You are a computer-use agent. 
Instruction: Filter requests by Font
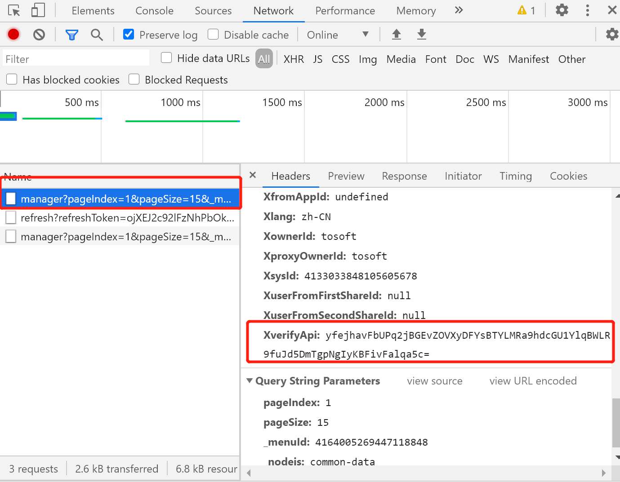[x=436, y=59]
